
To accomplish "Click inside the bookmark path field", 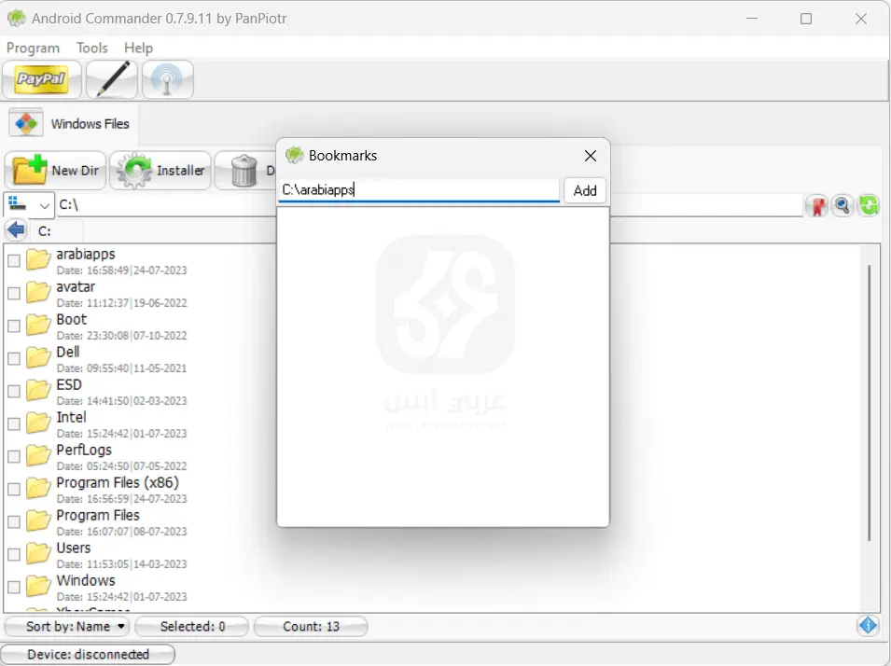I will pyautogui.click(x=418, y=189).
